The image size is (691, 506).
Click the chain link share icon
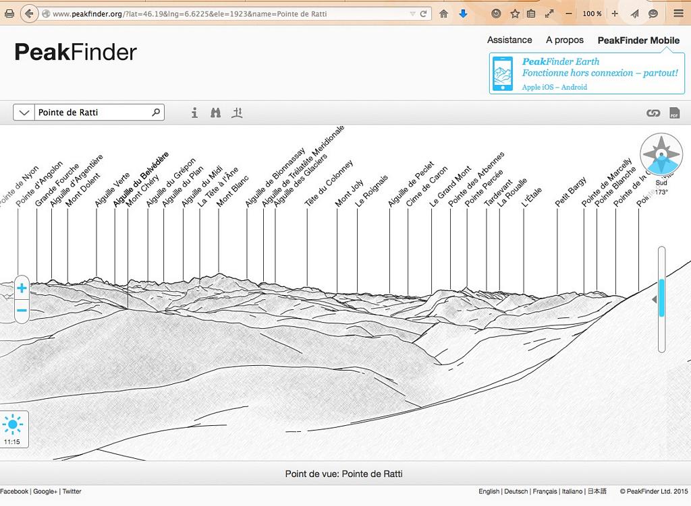coord(653,113)
